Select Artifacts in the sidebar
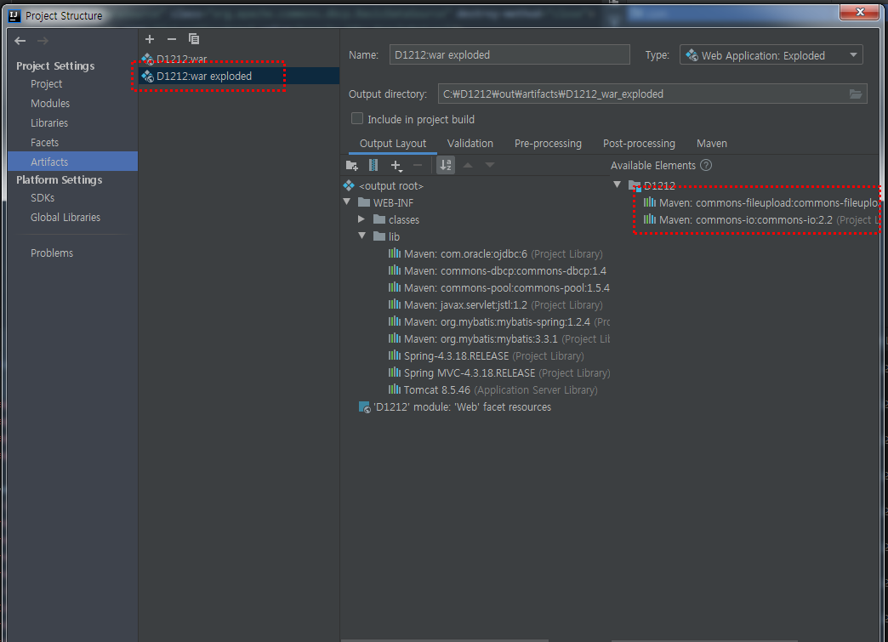888x642 pixels. point(72,162)
